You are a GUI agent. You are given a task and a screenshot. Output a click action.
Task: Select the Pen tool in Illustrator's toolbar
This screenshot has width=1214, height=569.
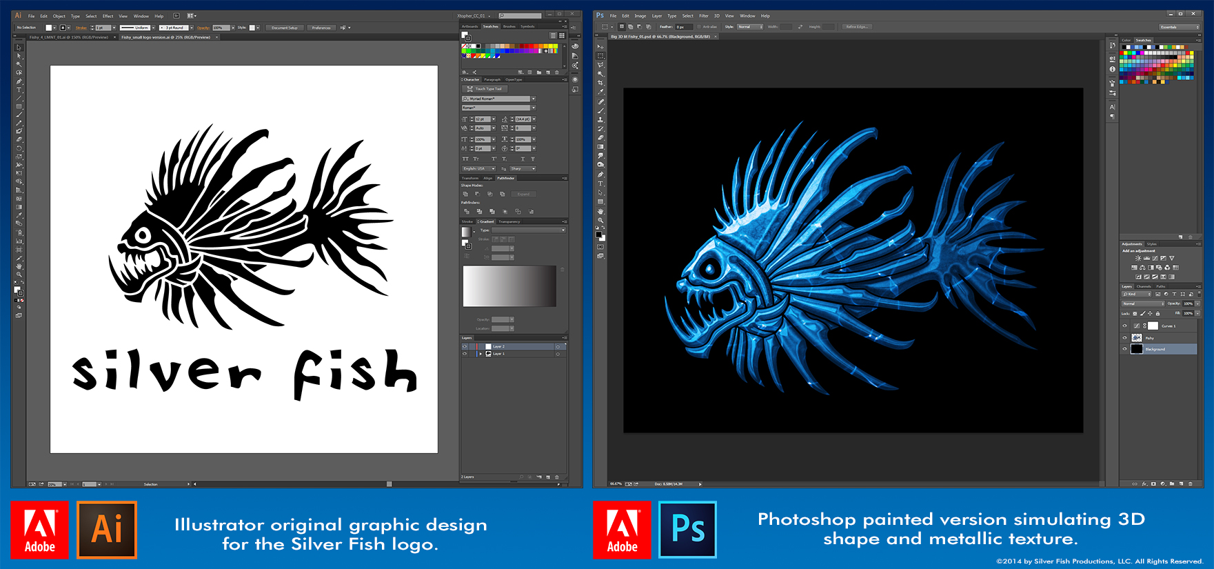point(19,81)
